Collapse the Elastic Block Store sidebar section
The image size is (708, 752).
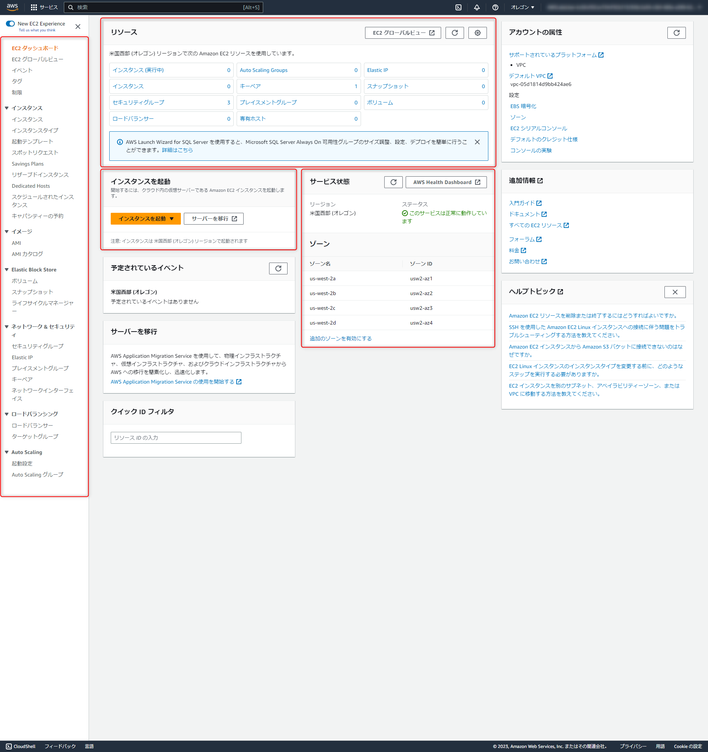[7, 269]
